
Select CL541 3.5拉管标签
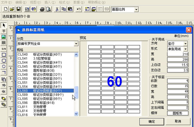[46, 59]
